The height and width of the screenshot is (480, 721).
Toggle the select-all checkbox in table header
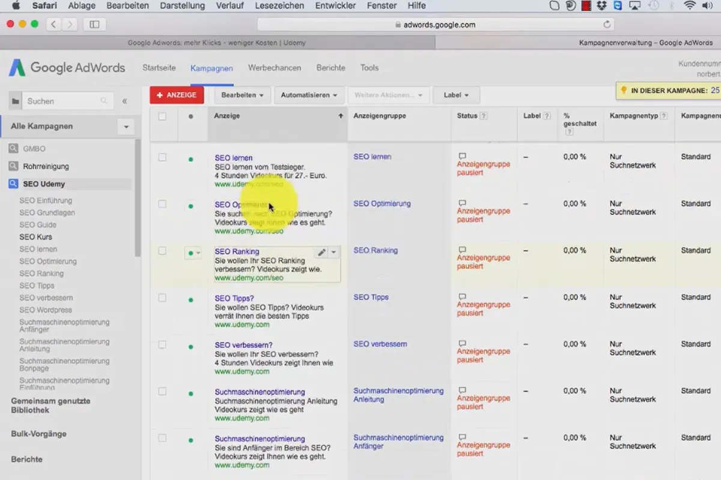[x=162, y=116]
